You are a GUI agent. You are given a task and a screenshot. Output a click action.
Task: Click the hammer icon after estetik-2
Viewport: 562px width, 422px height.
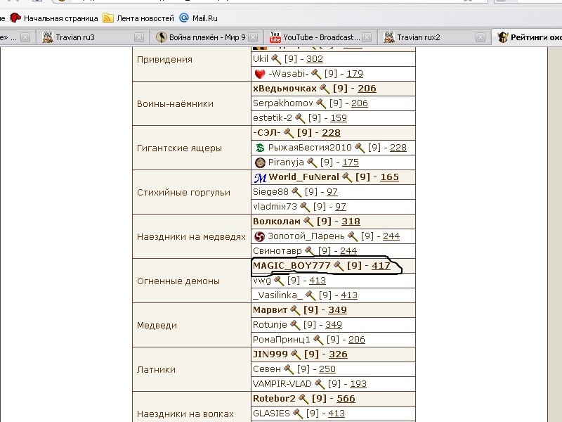click(x=300, y=118)
